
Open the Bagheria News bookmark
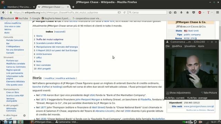coord(56,18)
